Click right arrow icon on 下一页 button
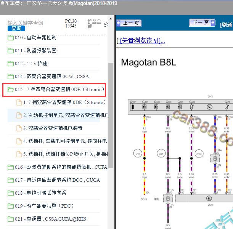The image size is (233, 229). point(213,22)
